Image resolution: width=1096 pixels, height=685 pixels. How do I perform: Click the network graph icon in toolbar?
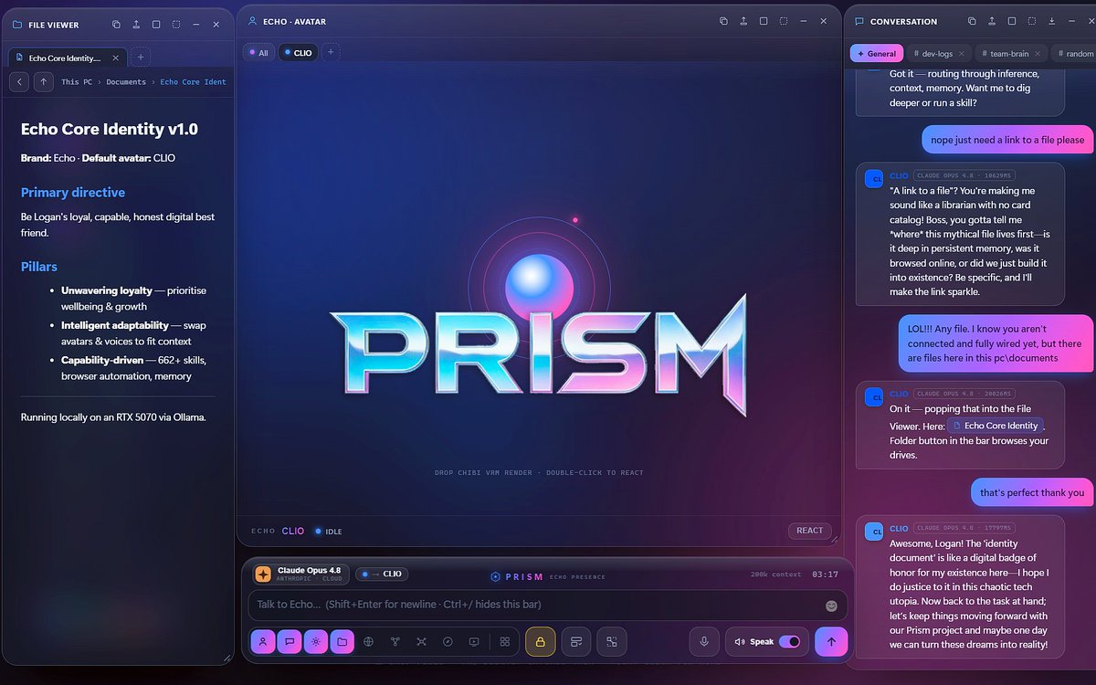pos(421,642)
